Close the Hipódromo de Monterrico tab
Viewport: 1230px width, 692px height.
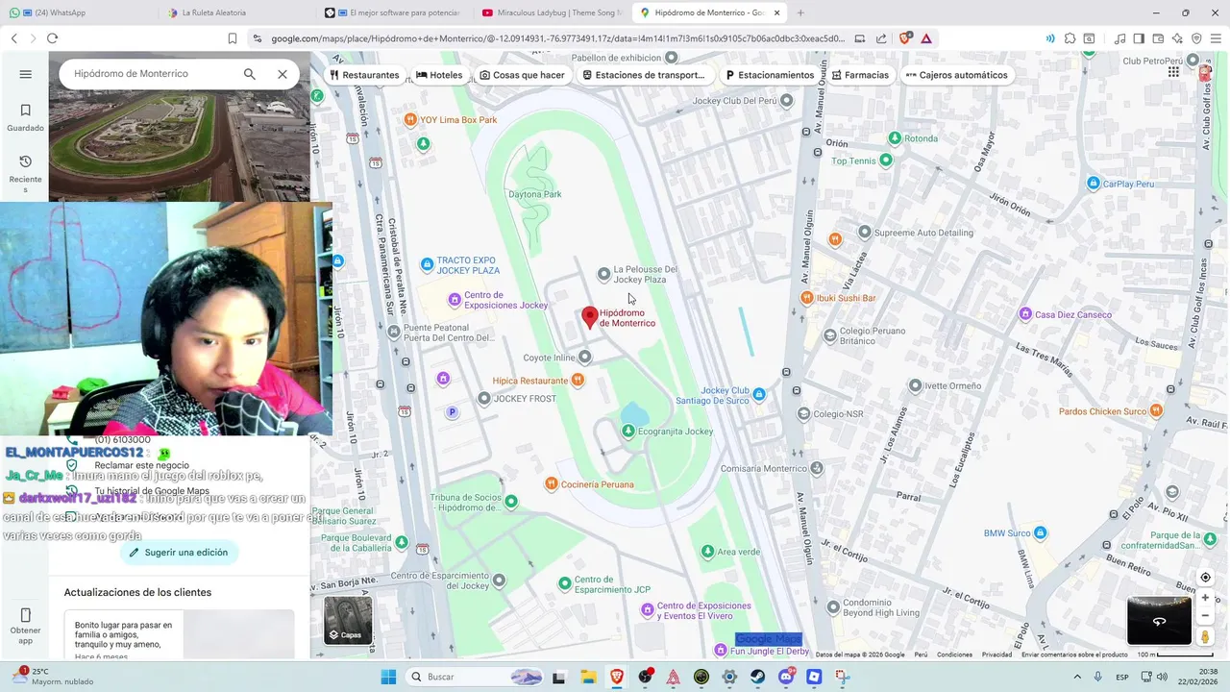pos(776,12)
